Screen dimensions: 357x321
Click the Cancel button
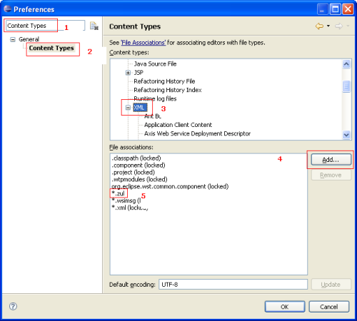coord(329,307)
